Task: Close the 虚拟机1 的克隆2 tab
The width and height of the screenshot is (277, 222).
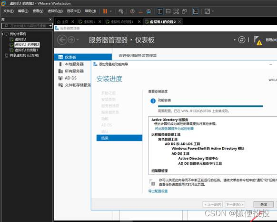Action: (x=179, y=21)
